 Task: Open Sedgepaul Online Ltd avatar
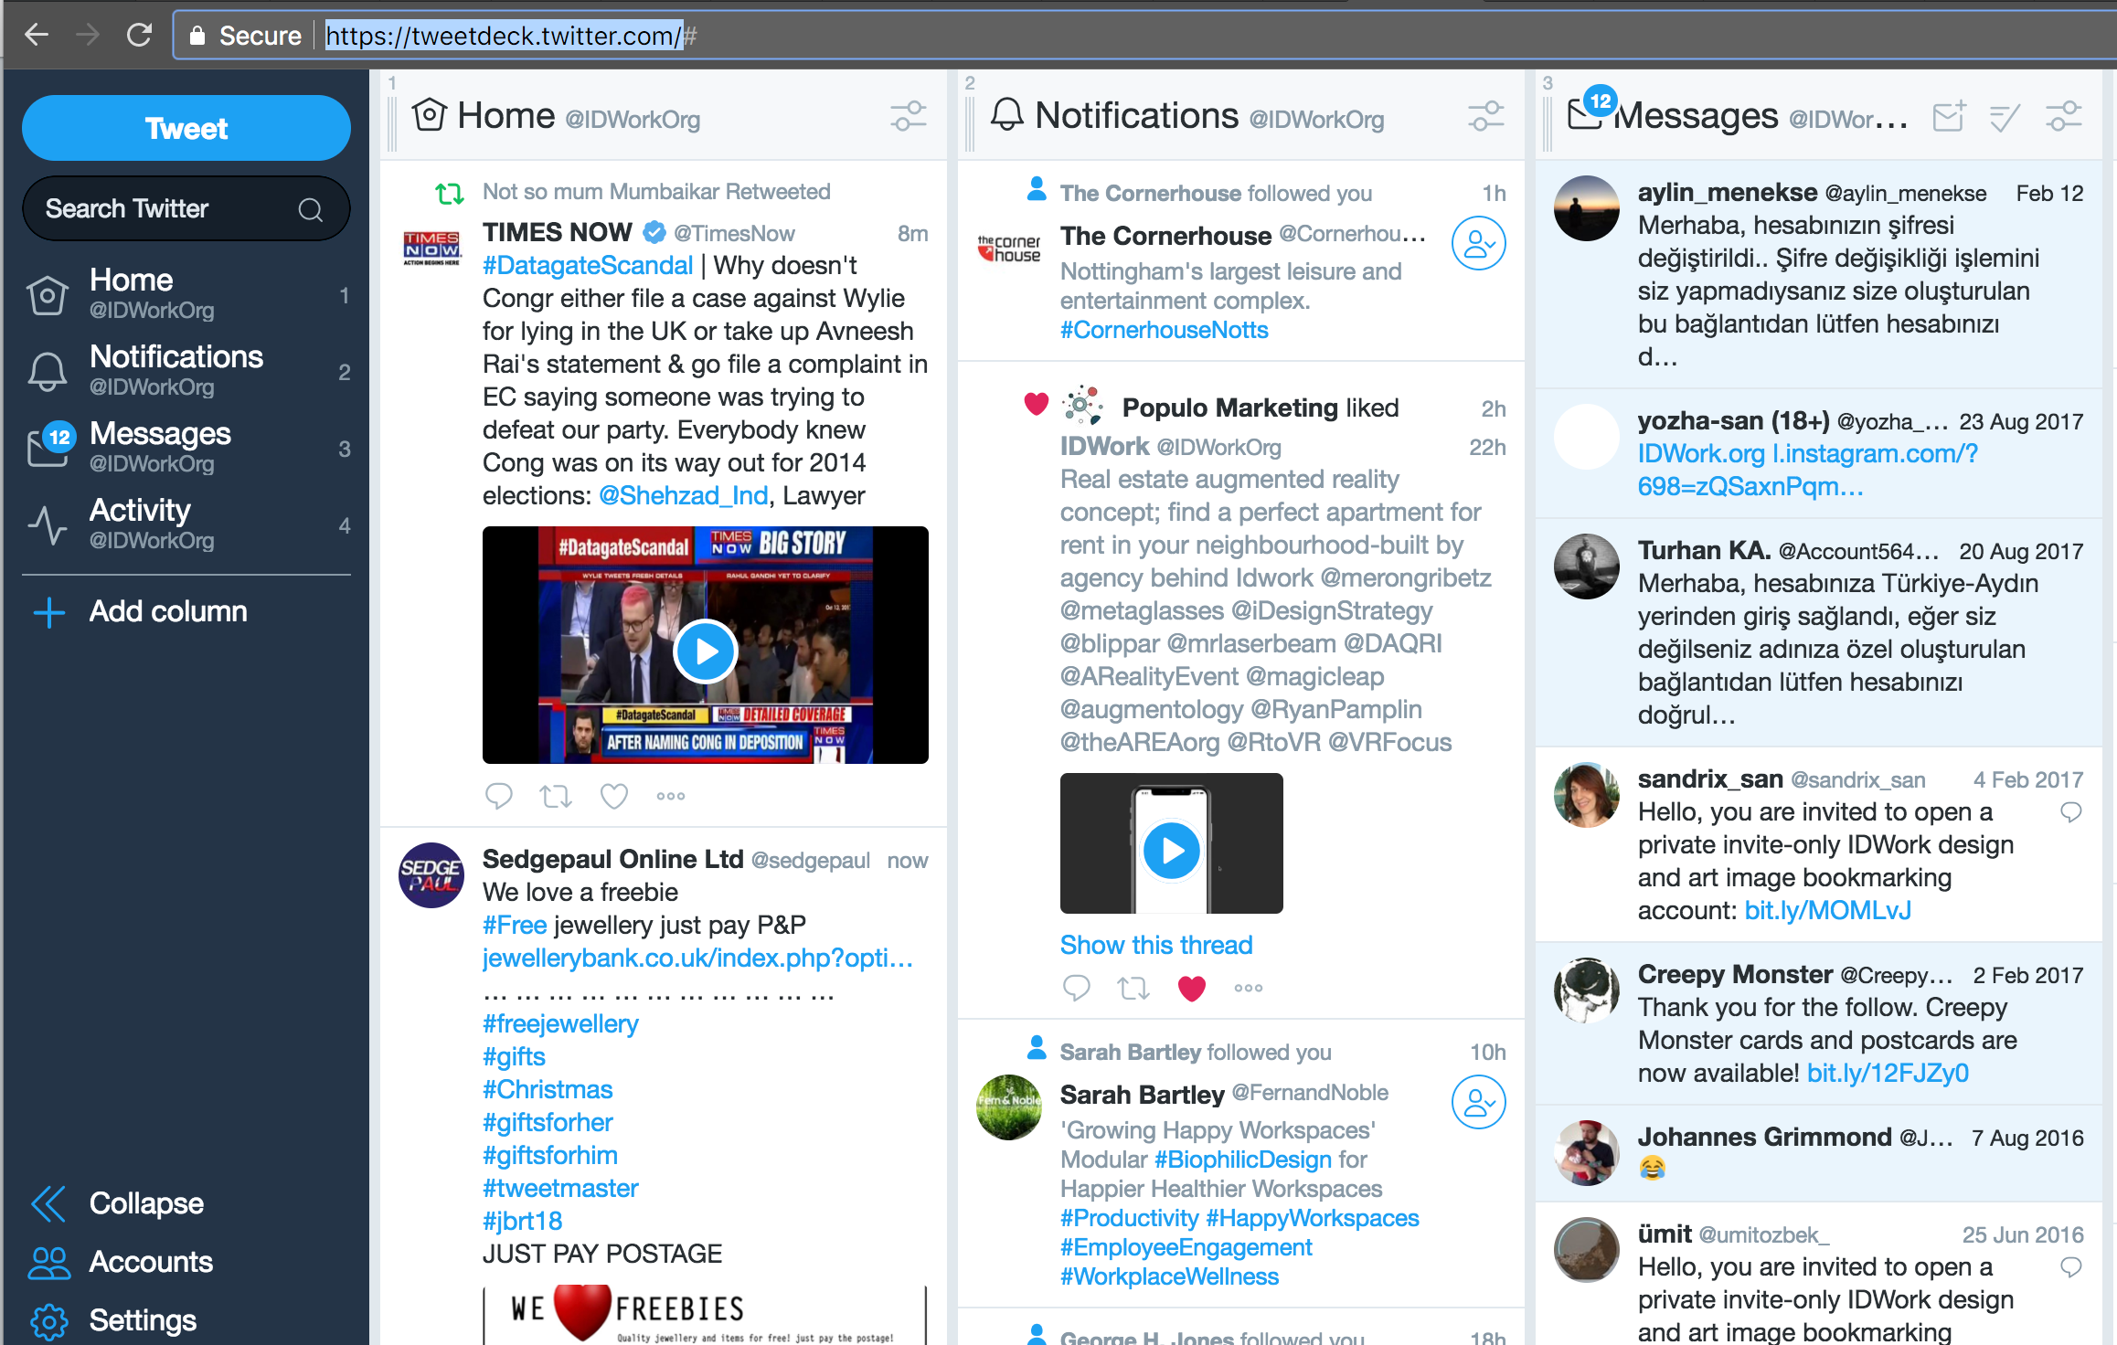coord(431,874)
